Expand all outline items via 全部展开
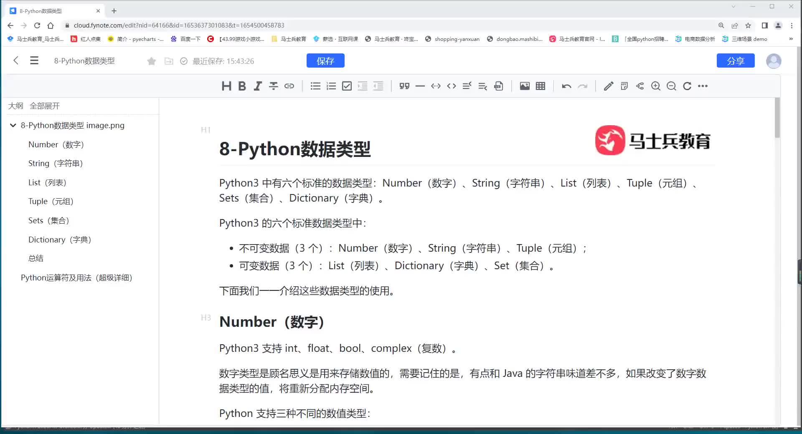 point(45,106)
